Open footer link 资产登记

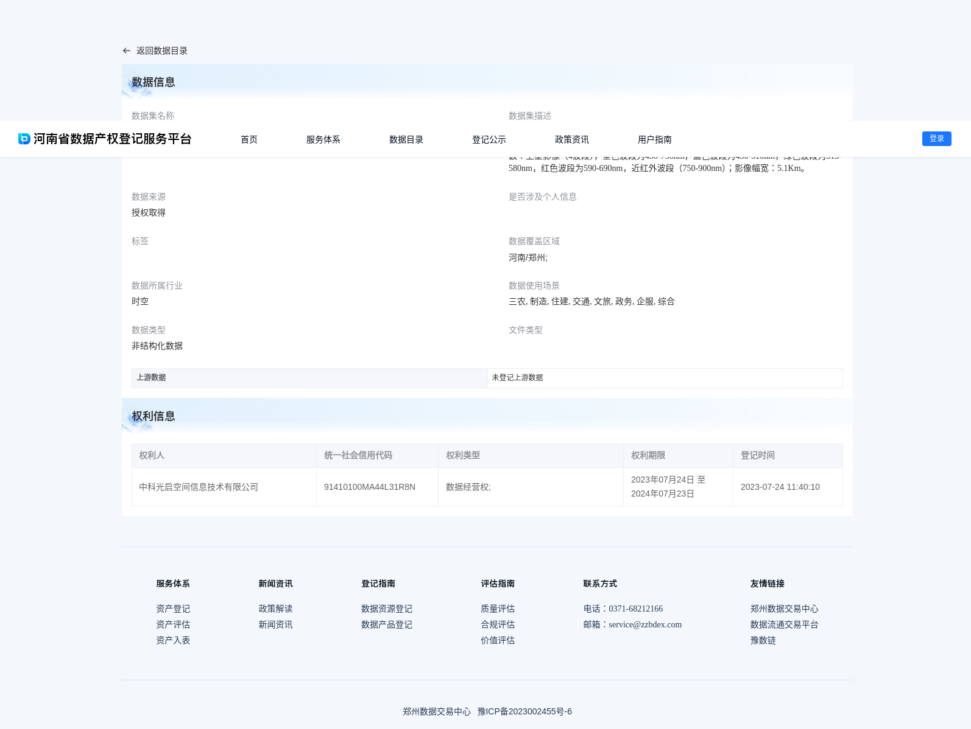point(173,609)
